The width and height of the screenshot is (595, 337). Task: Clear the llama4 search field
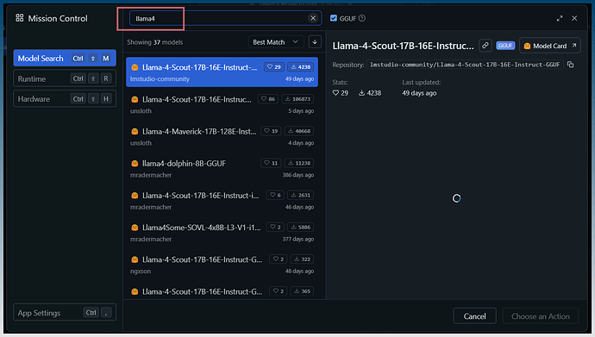tap(313, 18)
